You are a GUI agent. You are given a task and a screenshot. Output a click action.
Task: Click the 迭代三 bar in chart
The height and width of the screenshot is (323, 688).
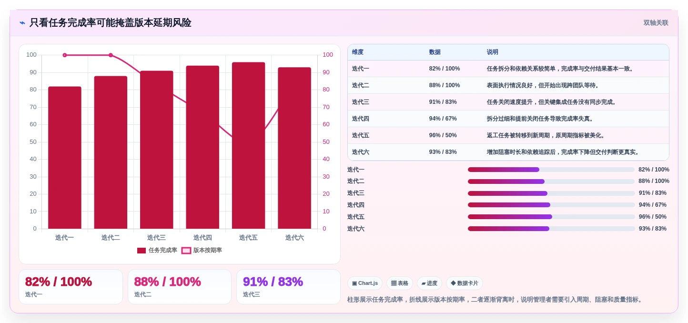tap(157, 150)
